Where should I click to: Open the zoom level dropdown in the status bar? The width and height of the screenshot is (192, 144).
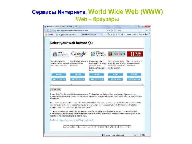click(x=147, y=135)
